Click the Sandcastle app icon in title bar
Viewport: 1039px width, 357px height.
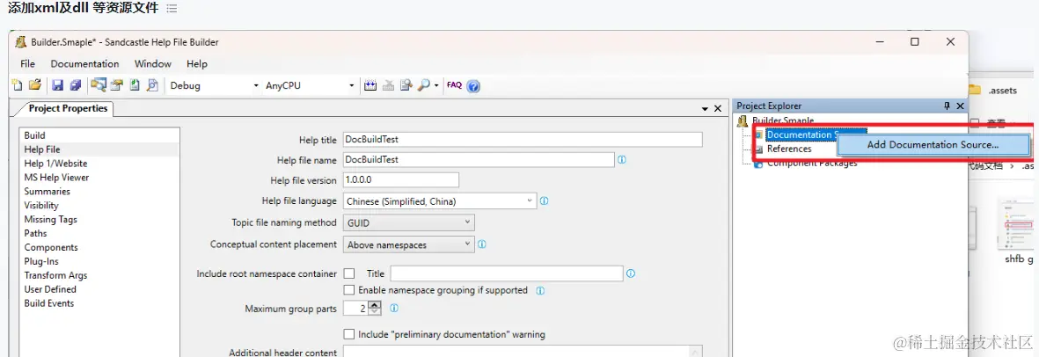point(20,41)
